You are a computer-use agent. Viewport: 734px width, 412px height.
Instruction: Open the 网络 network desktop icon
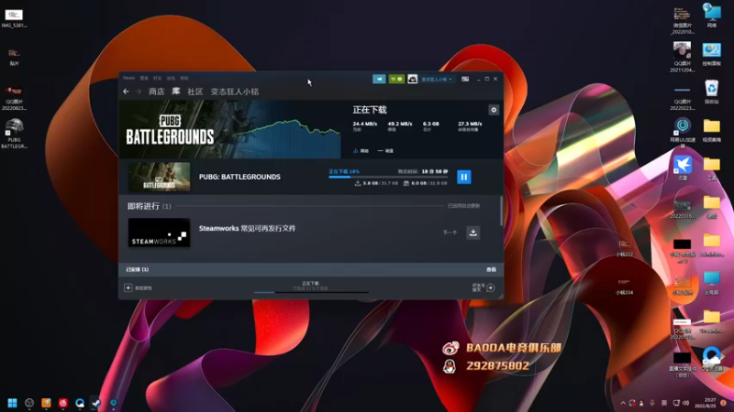(712, 16)
